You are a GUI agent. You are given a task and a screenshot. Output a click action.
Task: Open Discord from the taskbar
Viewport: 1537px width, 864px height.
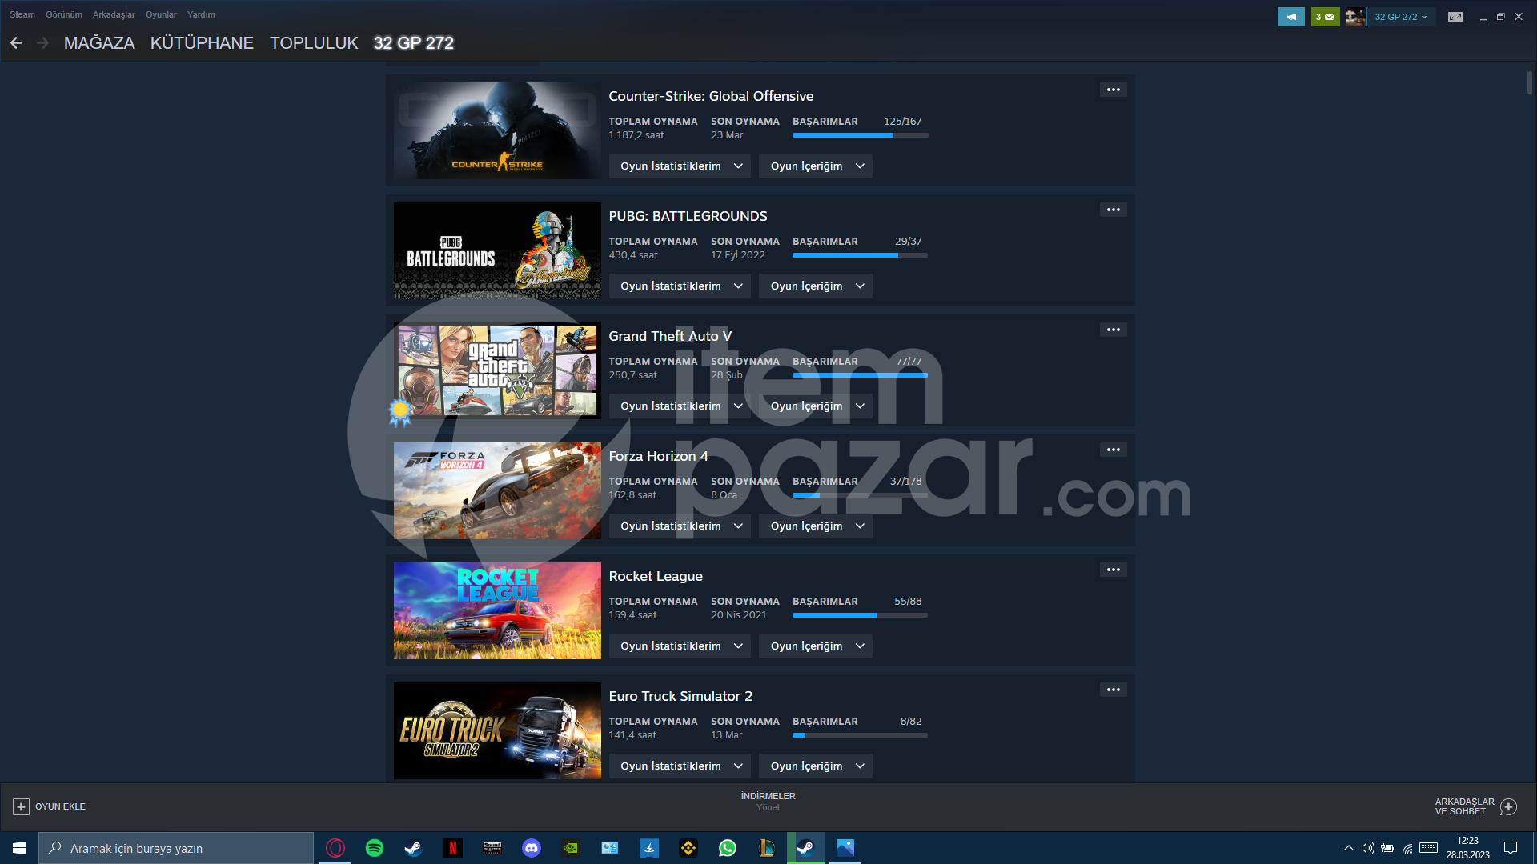tap(532, 848)
